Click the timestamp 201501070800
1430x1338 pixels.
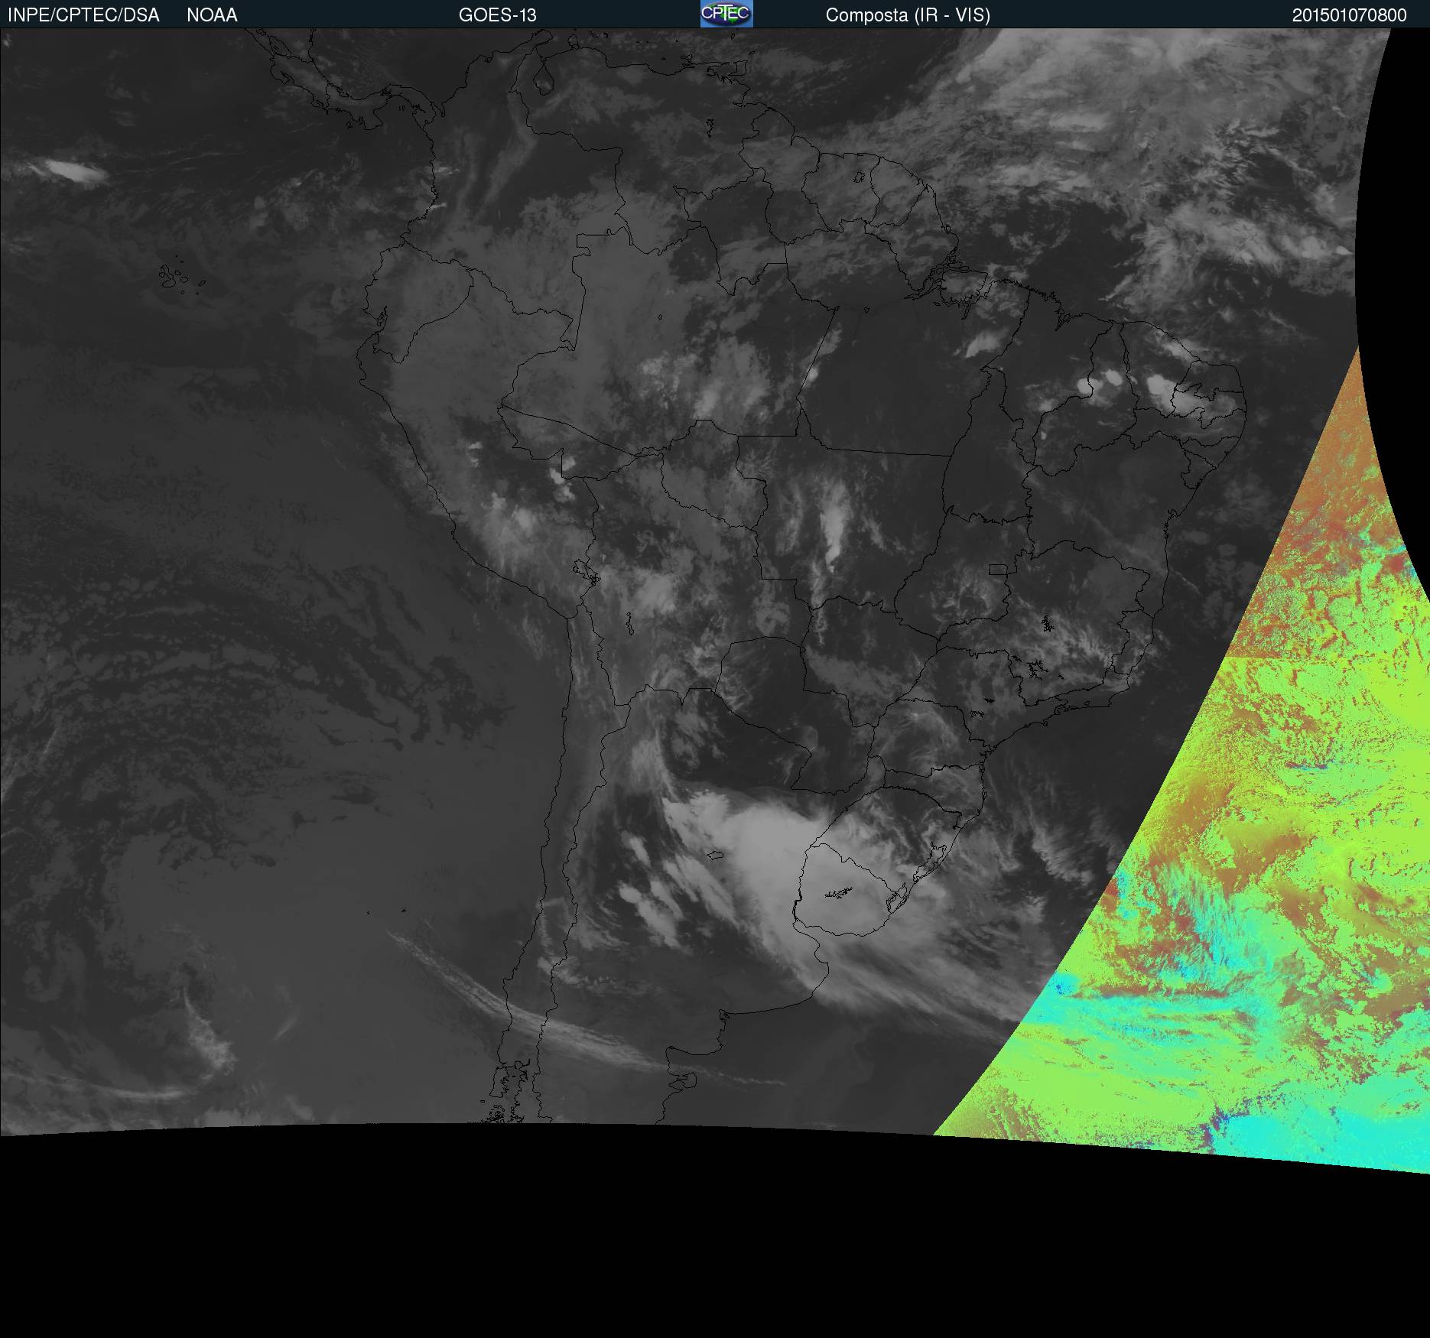(1350, 15)
